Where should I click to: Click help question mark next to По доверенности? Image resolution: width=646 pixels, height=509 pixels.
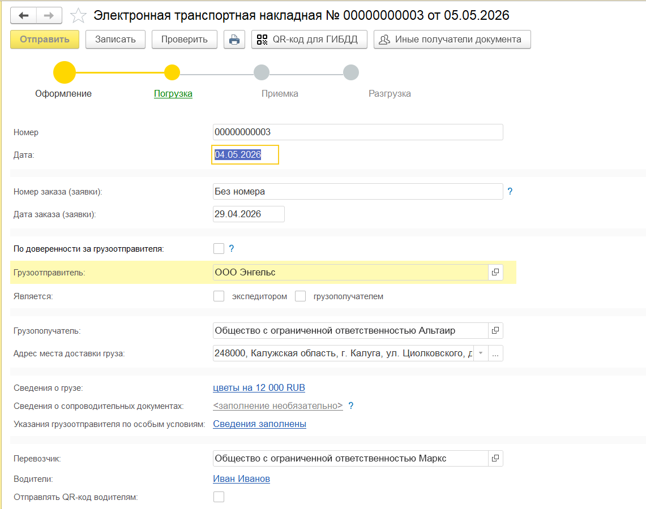232,248
